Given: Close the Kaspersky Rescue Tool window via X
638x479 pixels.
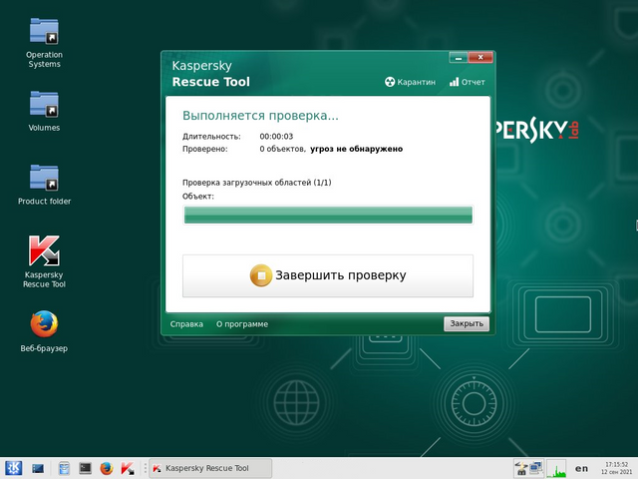Looking at the screenshot, I should 480,58.
